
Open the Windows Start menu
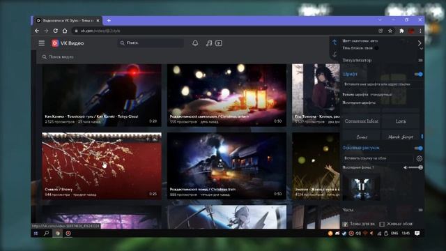[x=36, y=234]
